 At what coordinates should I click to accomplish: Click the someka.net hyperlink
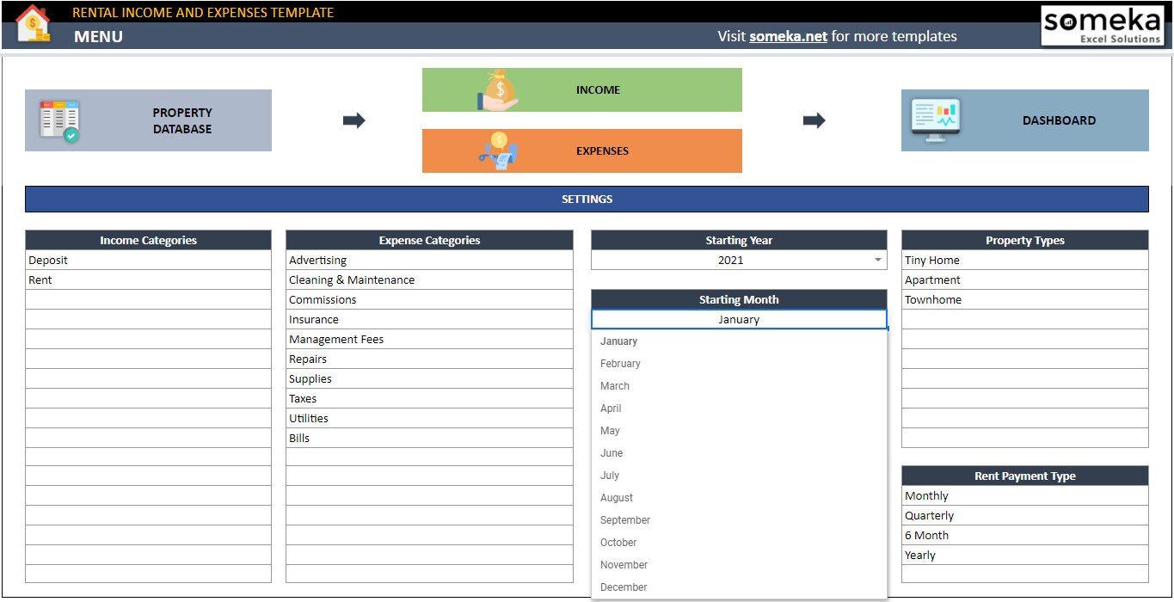788,36
